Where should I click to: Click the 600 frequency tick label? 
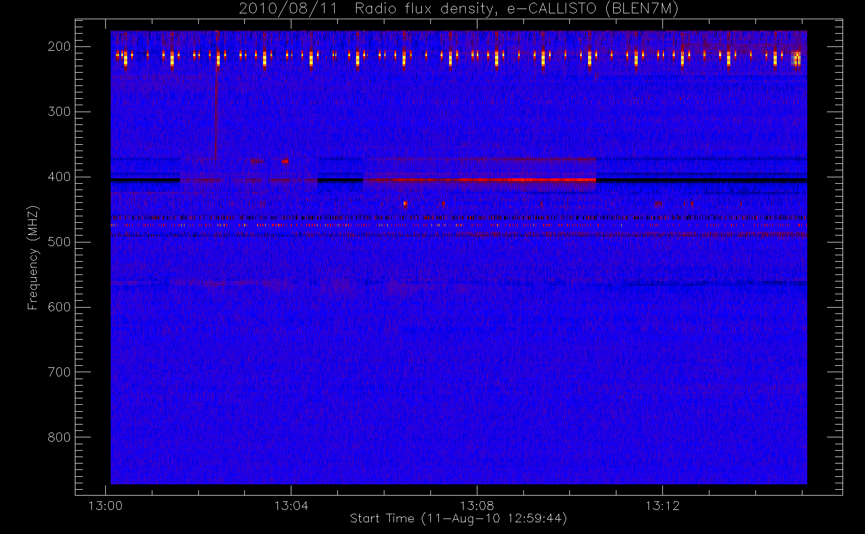tap(59, 307)
